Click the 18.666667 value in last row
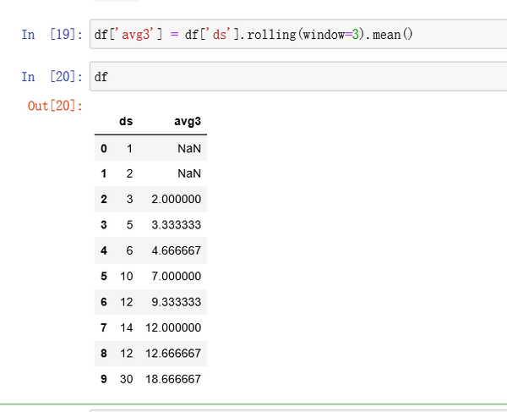This screenshot has width=507, height=412. (173, 379)
